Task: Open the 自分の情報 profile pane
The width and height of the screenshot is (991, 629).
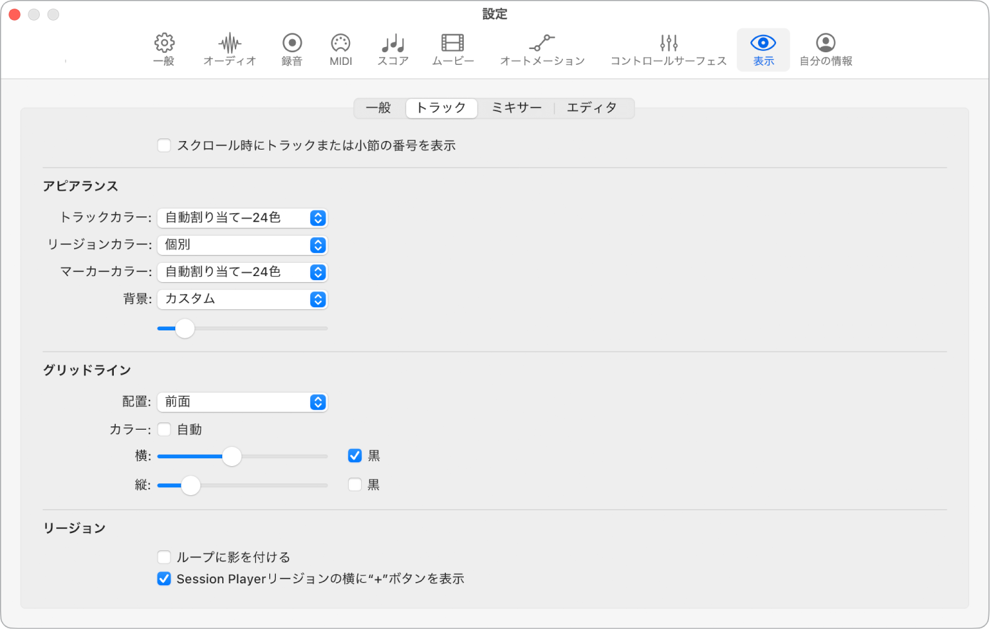Action: (826, 50)
